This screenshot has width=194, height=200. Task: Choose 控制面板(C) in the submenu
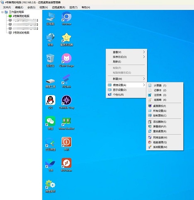click(x=165, y=116)
